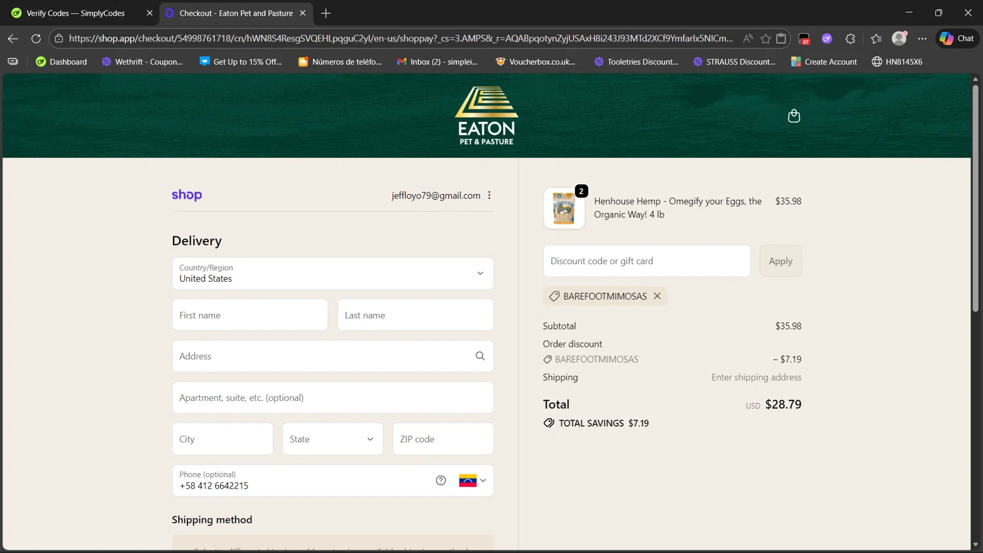Viewport: 983px width, 553px height.
Task: Close the Checkout Eaton Pet tab
Action: point(303,13)
